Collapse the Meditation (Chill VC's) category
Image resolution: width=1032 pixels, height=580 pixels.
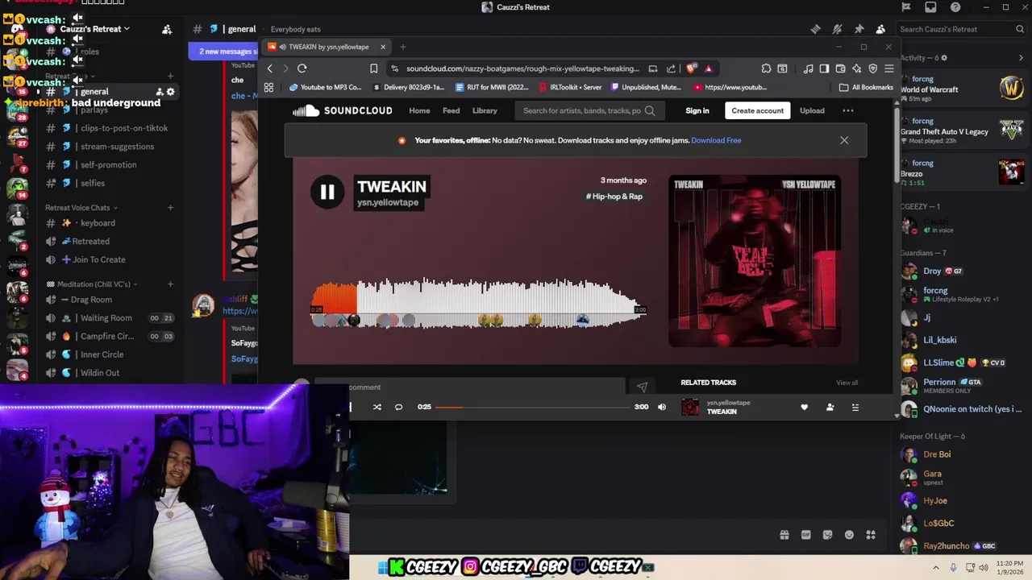click(93, 284)
